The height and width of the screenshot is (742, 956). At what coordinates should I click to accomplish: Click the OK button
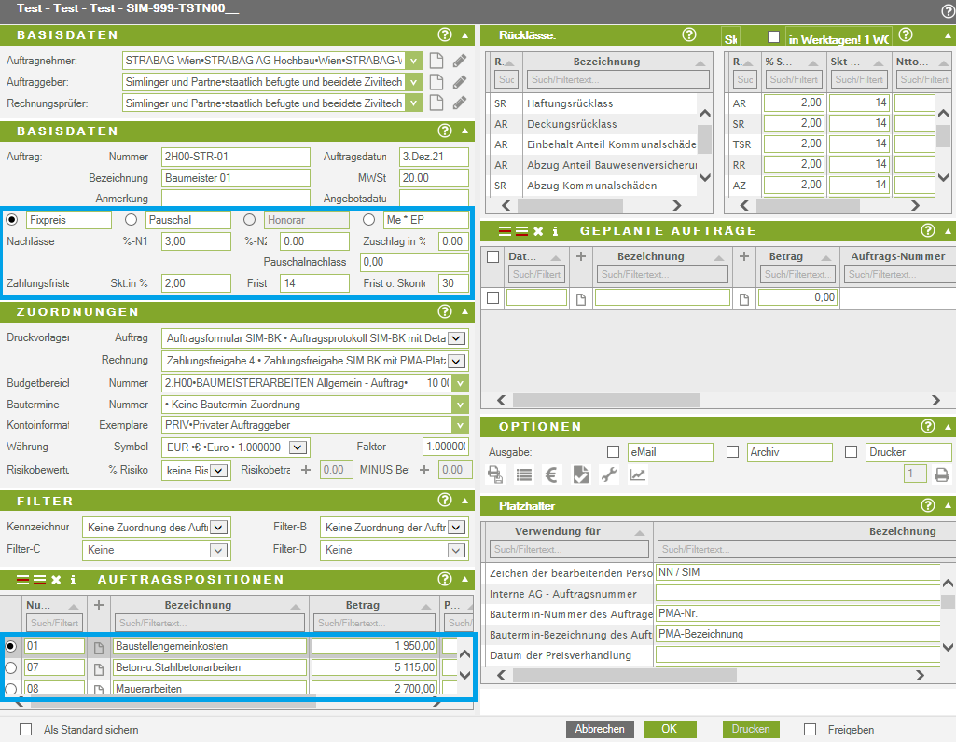click(x=670, y=729)
